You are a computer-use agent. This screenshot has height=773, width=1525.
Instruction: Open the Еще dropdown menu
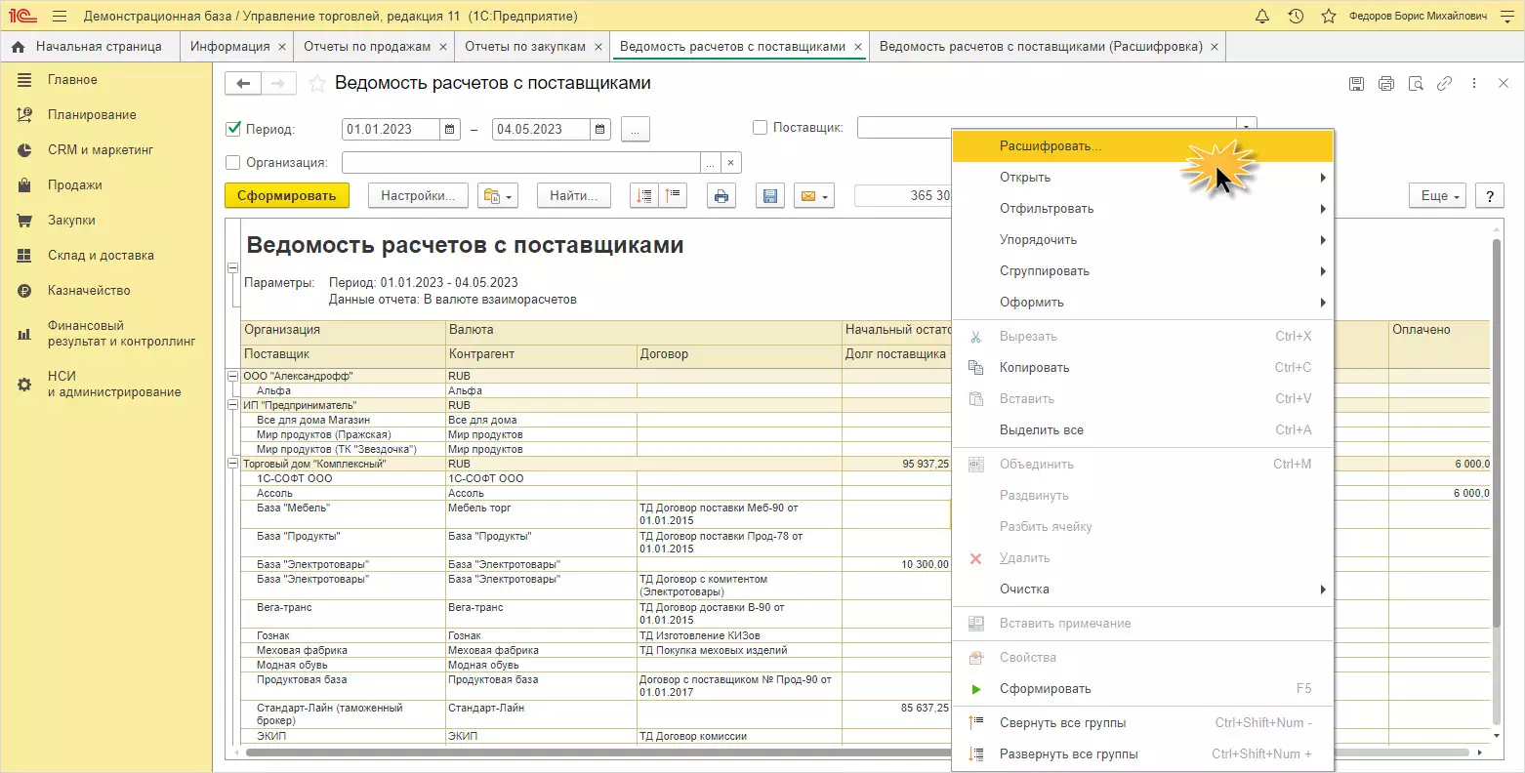pyautogui.click(x=1437, y=196)
